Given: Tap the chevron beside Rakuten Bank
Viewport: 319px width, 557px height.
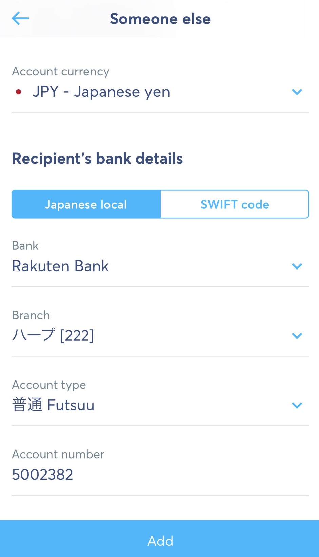Looking at the screenshot, I should click(x=297, y=266).
